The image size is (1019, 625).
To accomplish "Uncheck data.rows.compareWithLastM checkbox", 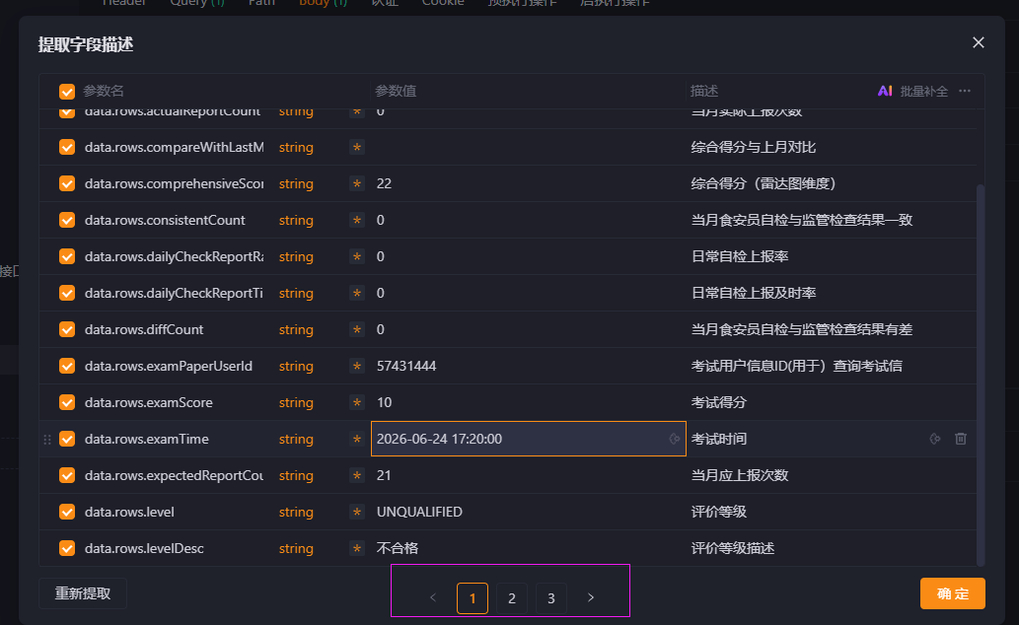I will click(67, 148).
